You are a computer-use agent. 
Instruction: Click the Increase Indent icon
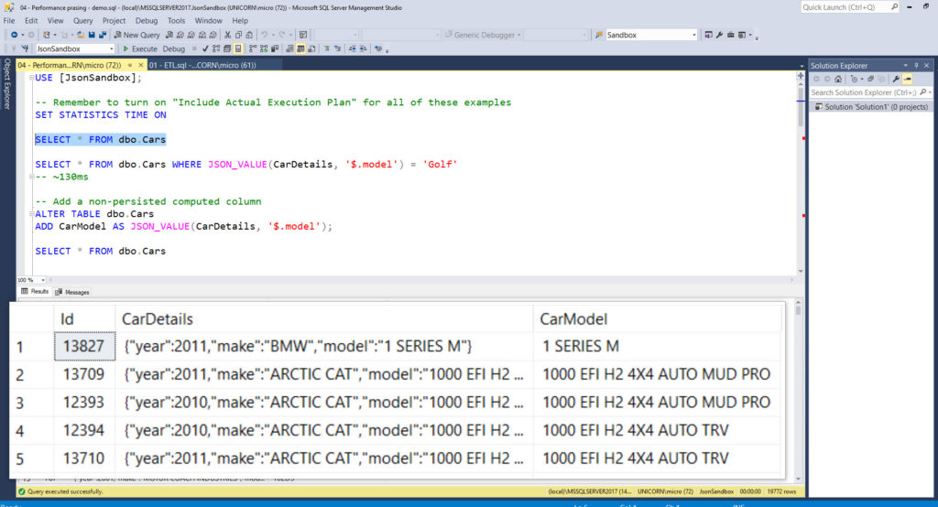click(x=363, y=49)
